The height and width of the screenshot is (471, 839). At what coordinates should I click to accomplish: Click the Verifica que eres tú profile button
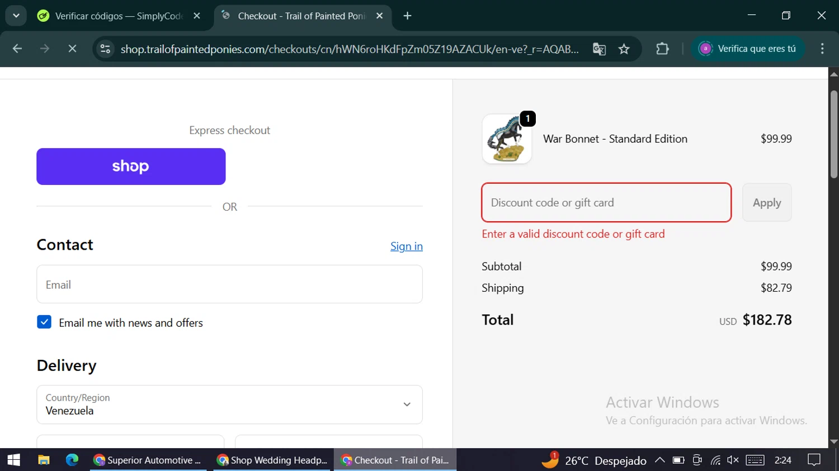click(x=748, y=49)
